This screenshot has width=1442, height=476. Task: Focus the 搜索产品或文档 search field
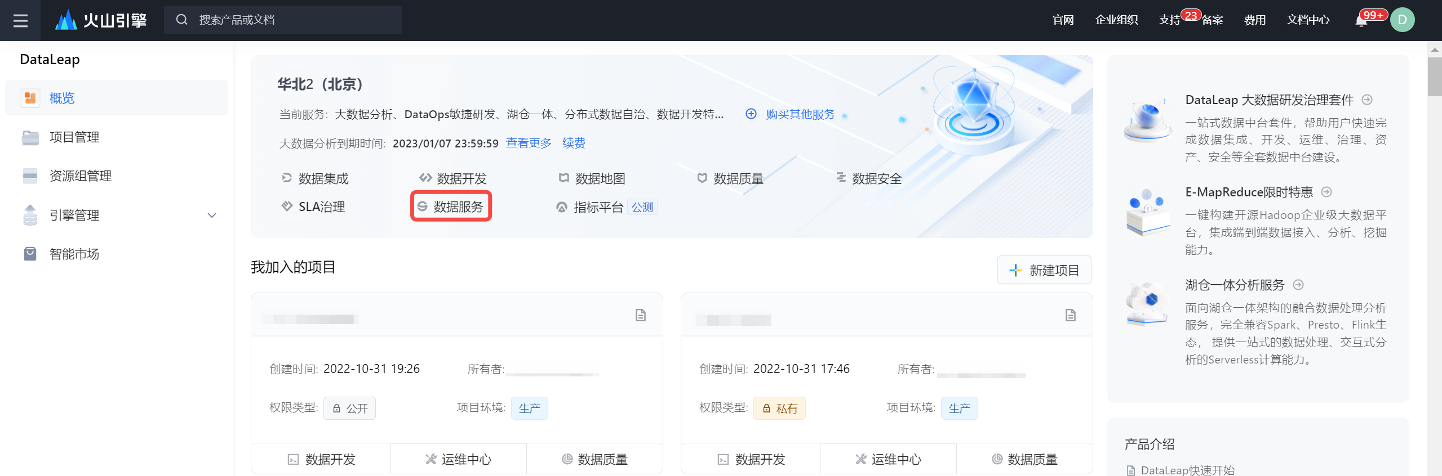pos(283,20)
